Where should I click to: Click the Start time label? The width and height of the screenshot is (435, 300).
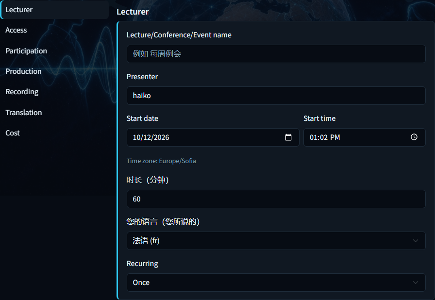pos(319,118)
